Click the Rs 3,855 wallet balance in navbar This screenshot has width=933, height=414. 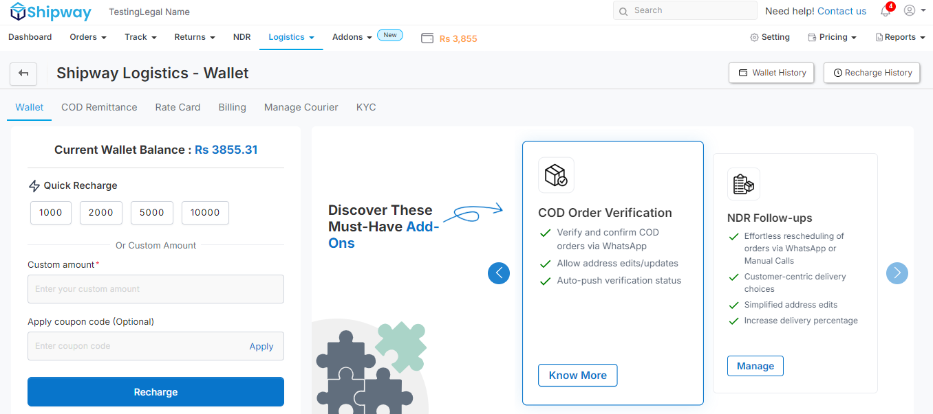coord(458,38)
